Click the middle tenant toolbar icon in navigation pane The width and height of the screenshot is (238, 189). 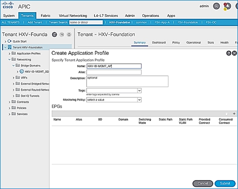(62, 35)
